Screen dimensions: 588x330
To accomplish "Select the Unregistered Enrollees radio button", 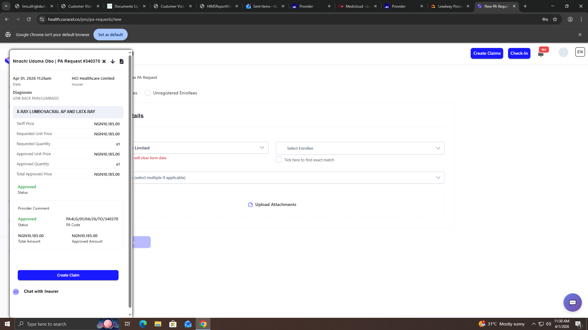I will (148, 93).
